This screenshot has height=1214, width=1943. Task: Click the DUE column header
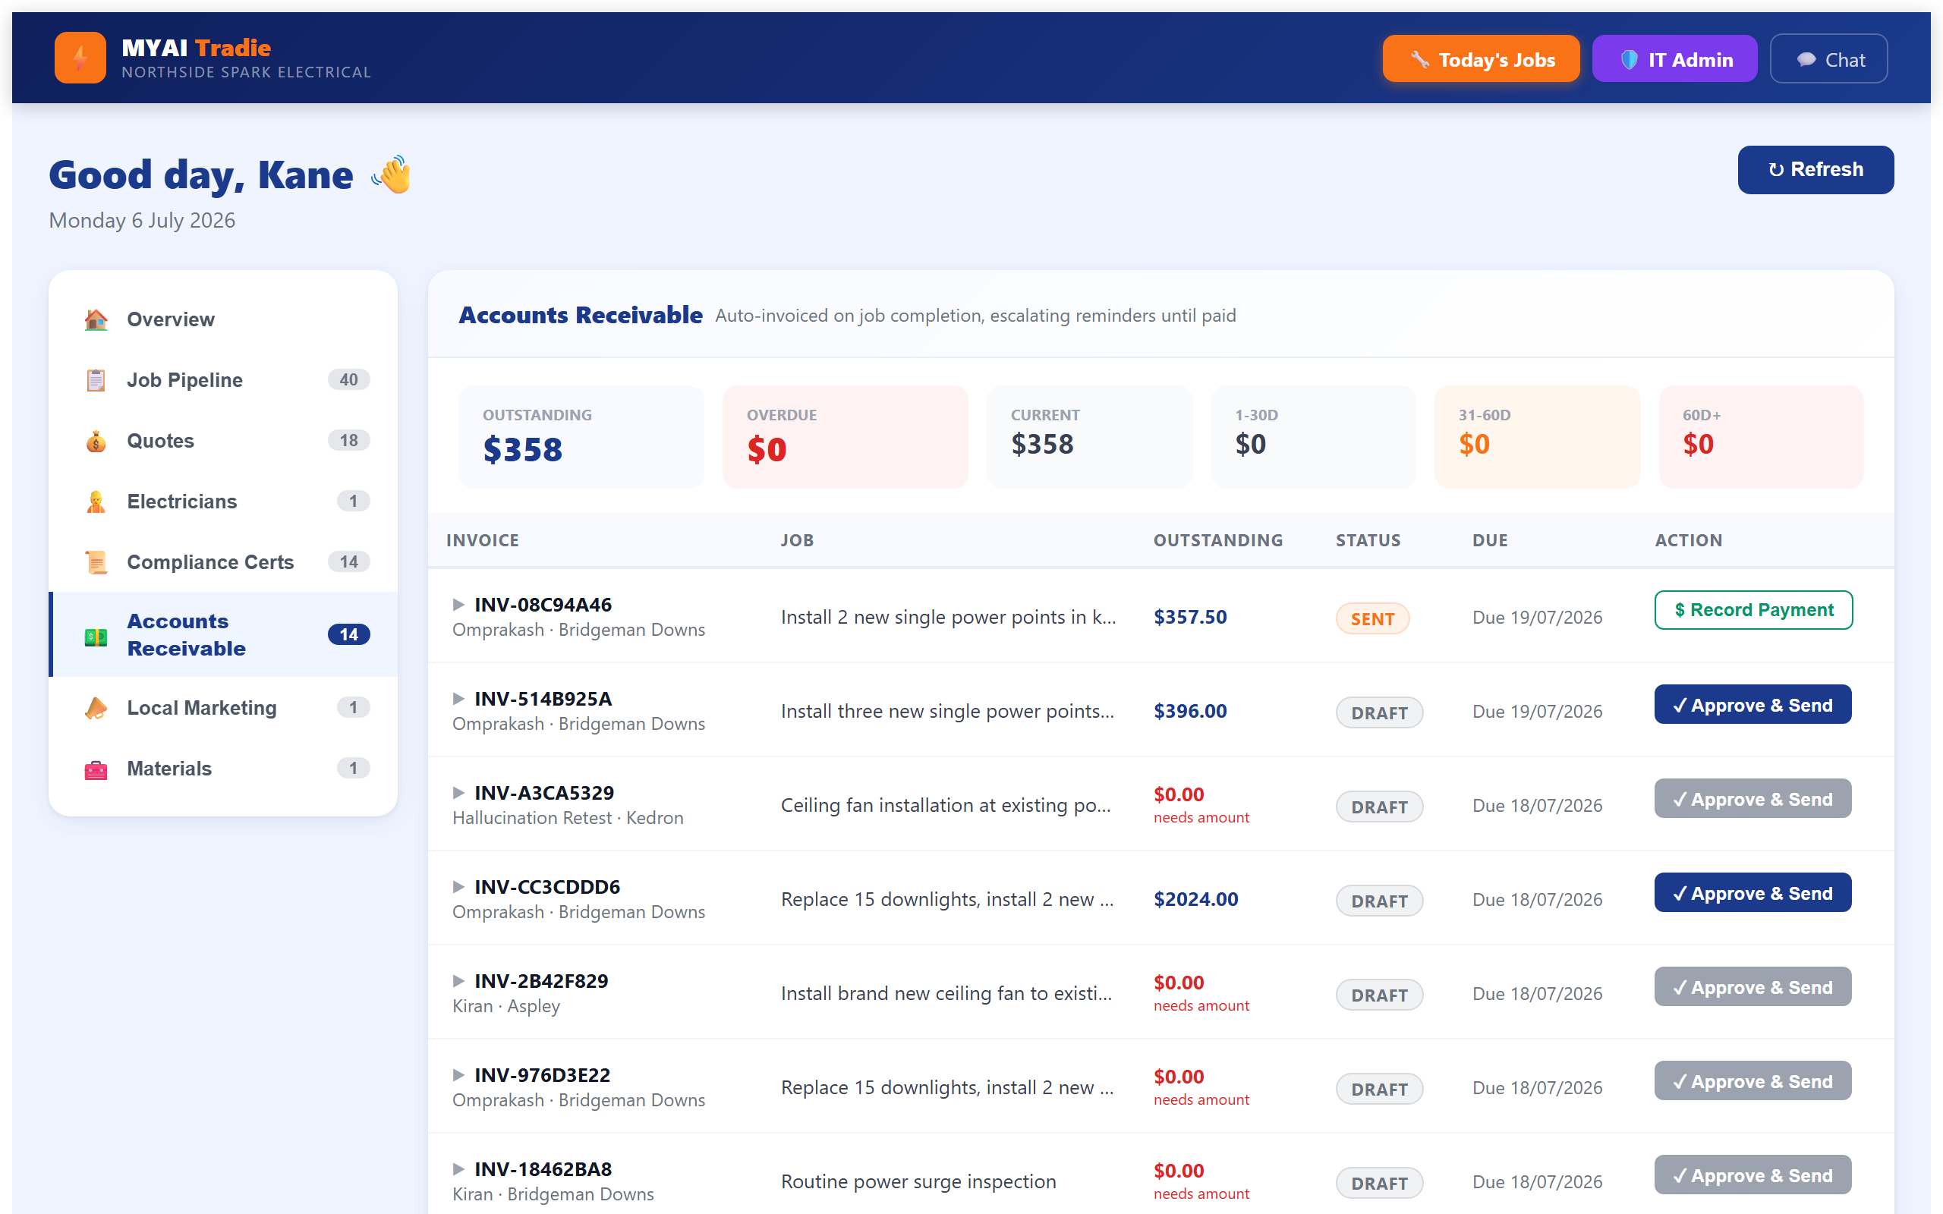tap(1489, 540)
